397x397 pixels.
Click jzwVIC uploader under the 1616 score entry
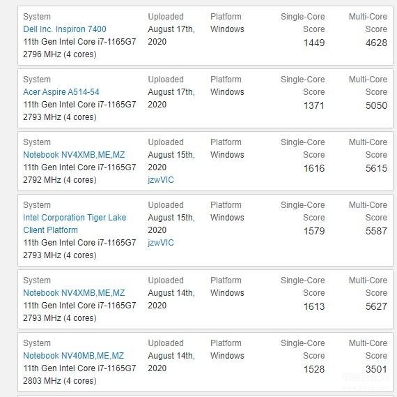(x=161, y=180)
